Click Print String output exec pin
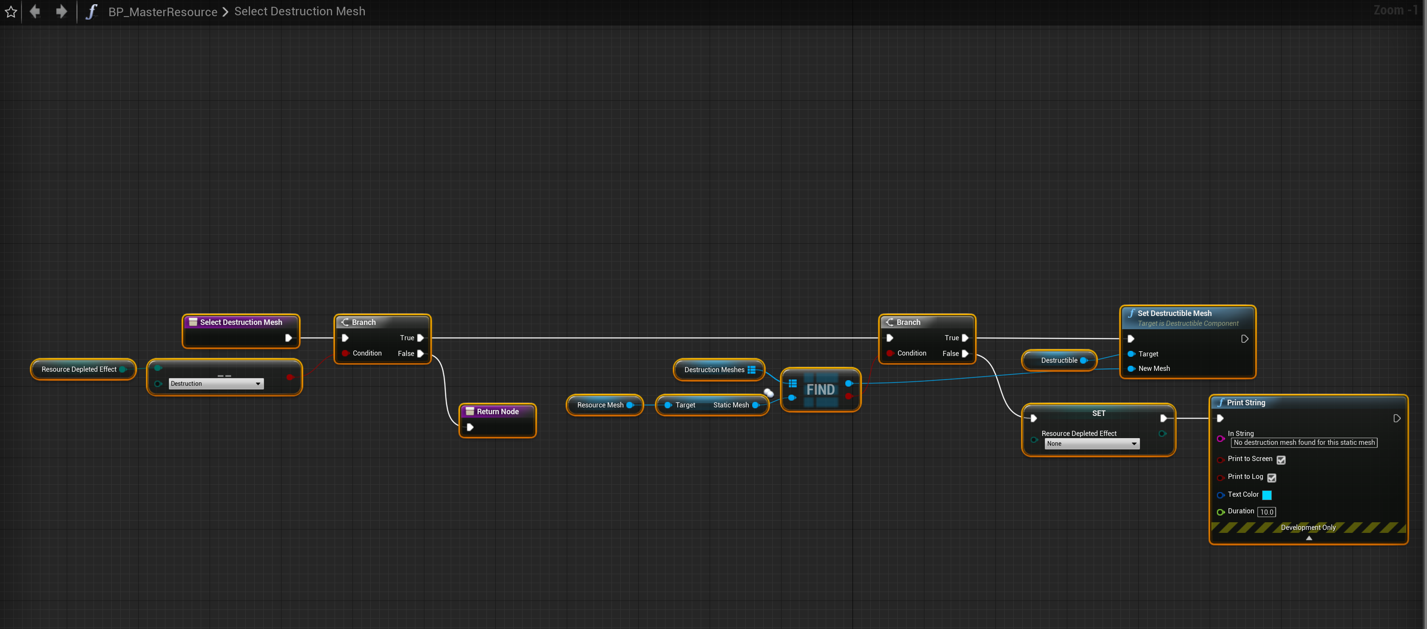The height and width of the screenshot is (629, 1427). 1396,418
